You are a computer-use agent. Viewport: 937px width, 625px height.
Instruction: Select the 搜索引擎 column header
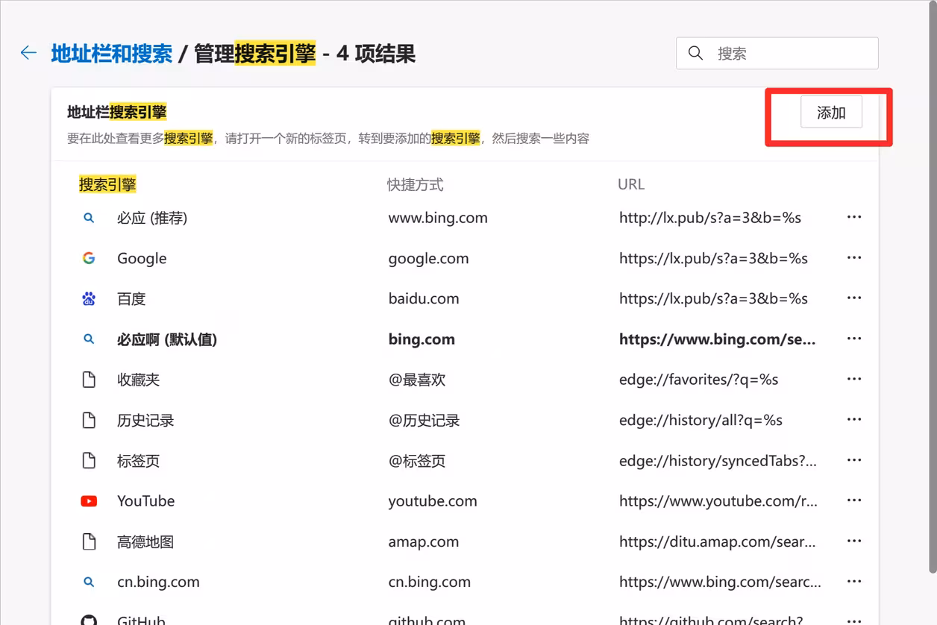[x=107, y=184]
